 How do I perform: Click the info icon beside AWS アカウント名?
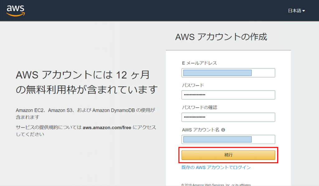(x=223, y=130)
